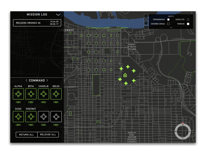This screenshot has height=154, width=206.
Task: Click the map search magnifier icon
Action: point(146,27)
